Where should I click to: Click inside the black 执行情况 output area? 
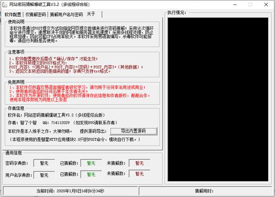point(218,99)
